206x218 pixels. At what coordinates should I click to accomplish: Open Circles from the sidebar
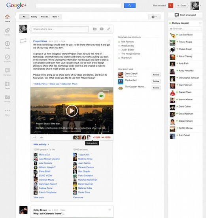click(x=8, y=32)
